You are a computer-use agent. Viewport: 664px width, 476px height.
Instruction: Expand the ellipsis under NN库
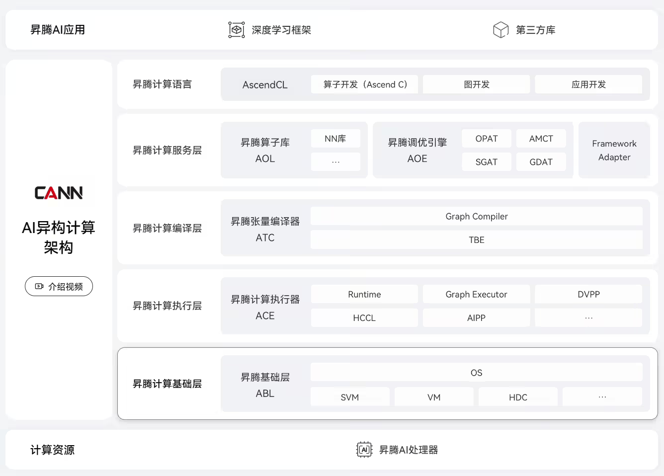pos(335,161)
